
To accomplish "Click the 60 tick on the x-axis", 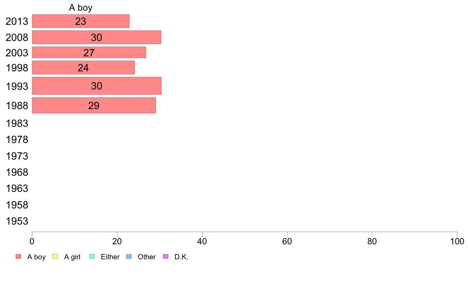I will (x=287, y=241).
